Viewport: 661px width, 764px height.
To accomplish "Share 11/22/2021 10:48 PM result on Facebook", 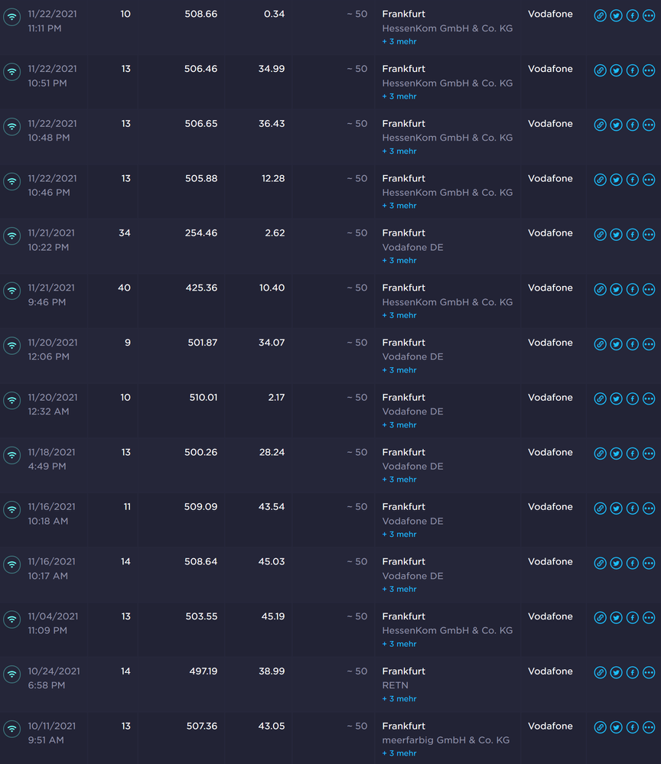I will pyautogui.click(x=632, y=125).
